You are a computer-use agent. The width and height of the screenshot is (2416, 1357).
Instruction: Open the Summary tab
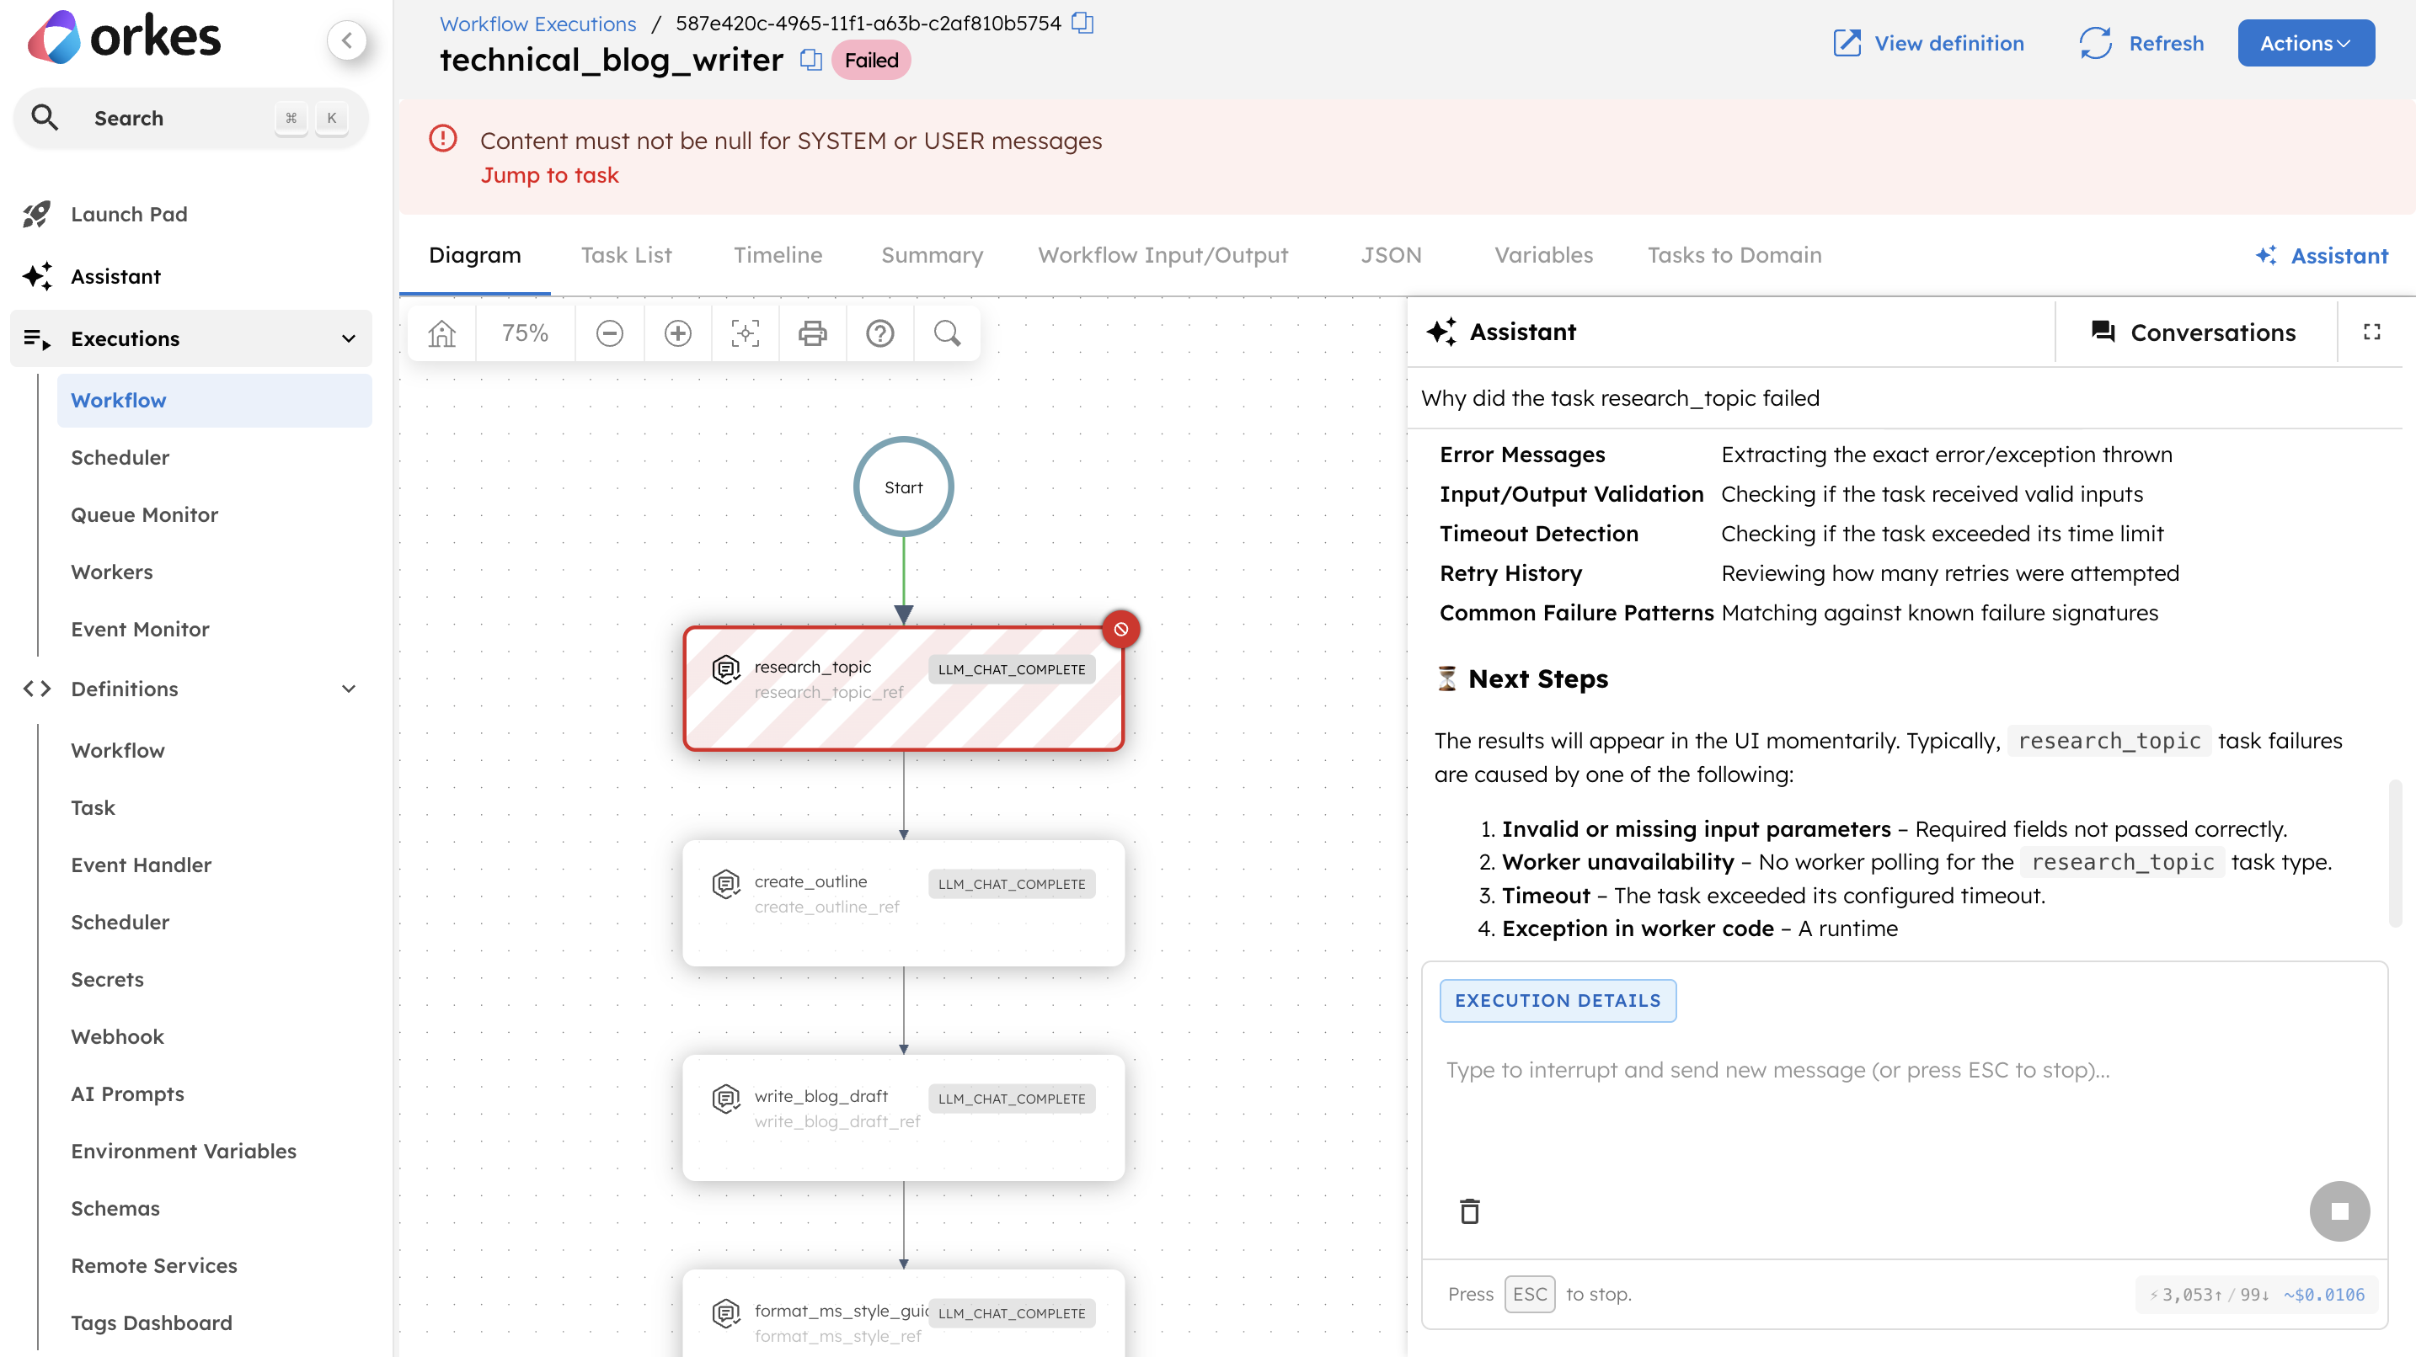pos(932,255)
